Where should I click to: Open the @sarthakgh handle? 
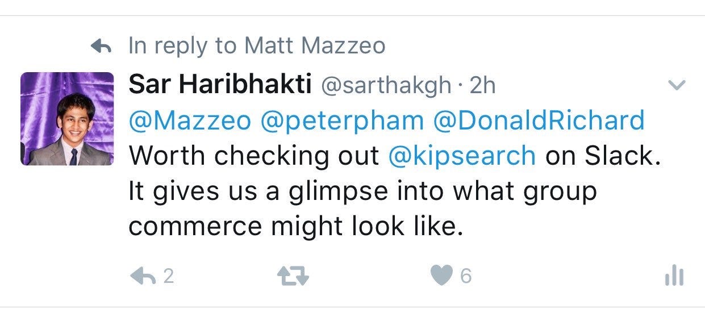click(x=387, y=86)
